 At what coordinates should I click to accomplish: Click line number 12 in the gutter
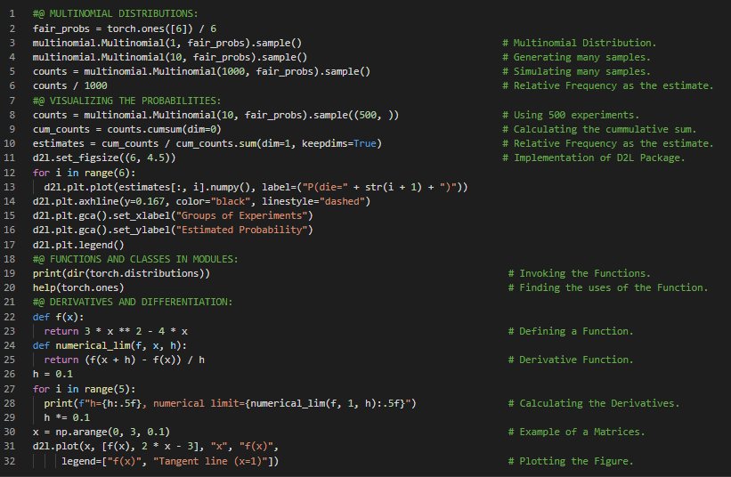[10, 173]
